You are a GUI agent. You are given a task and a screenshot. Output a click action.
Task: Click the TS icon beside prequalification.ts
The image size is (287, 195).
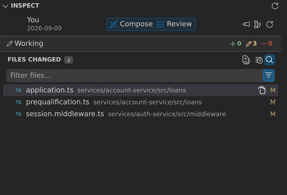click(18, 102)
